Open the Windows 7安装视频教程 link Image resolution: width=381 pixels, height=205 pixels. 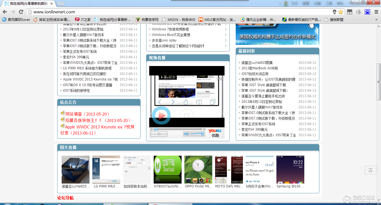pos(170,29)
